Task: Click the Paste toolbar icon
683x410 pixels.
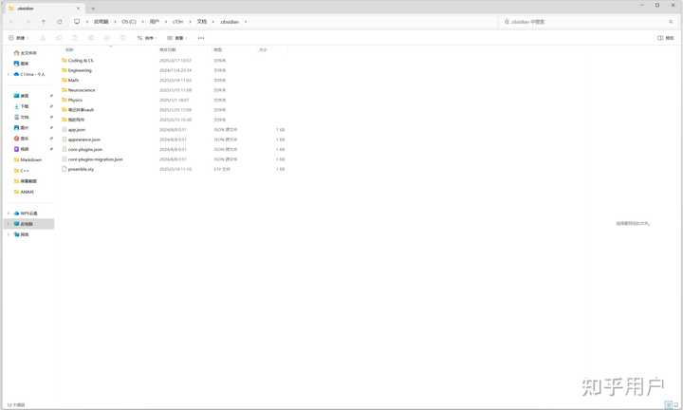Action: 75,38
